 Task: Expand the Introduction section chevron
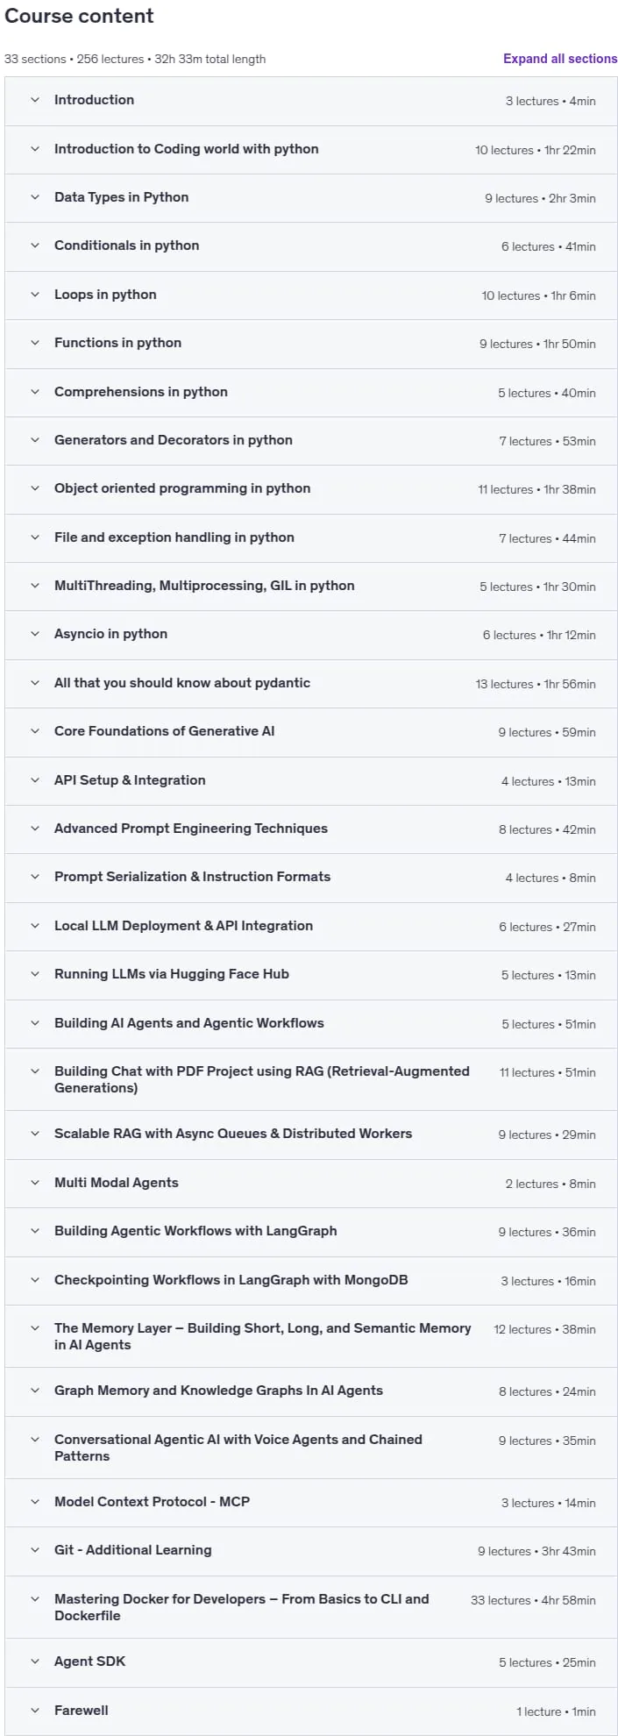pos(35,100)
